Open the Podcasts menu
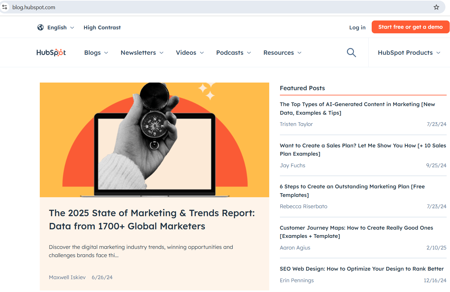 click(230, 53)
